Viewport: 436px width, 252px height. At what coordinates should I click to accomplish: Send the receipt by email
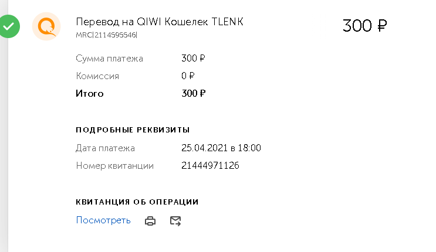pos(175,221)
